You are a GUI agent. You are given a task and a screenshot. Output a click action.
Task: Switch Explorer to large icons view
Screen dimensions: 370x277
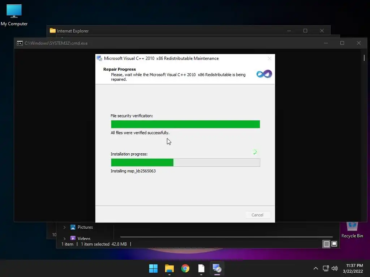click(x=334, y=244)
